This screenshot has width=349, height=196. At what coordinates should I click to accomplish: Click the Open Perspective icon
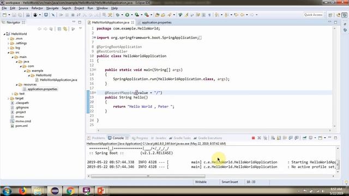point(330,15)
